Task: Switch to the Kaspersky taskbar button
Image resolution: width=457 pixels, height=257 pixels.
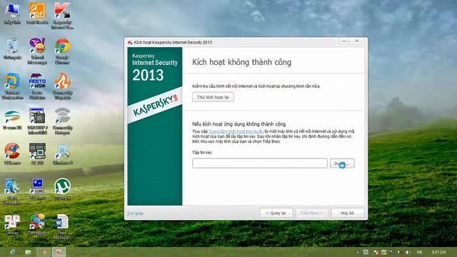Action: tap(59, 252)
